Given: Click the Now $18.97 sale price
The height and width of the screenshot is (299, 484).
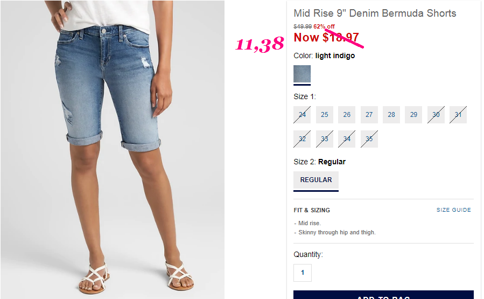Looking at the screenshot, I should click(326, 38).
